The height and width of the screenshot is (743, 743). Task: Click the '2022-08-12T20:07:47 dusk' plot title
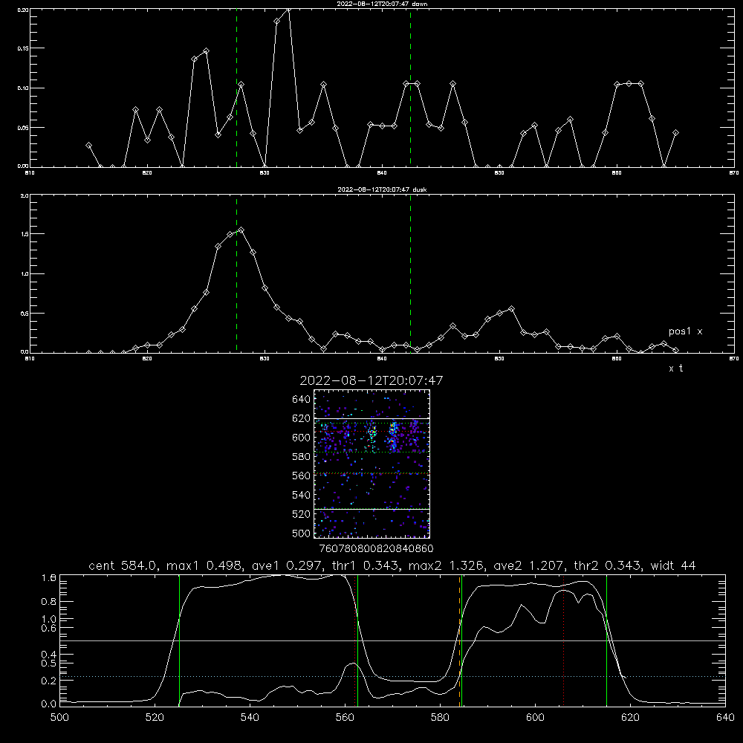pos(382,189)
